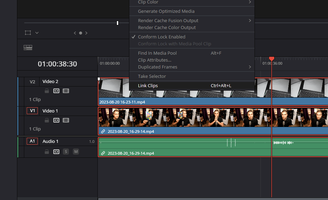328x200 pixels.
Task: Mute the Audio 1 track
Action: (x=76, y=152)
